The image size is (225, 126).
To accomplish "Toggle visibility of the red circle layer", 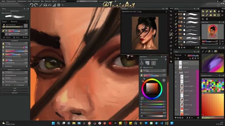I will (x=176, y=110).
